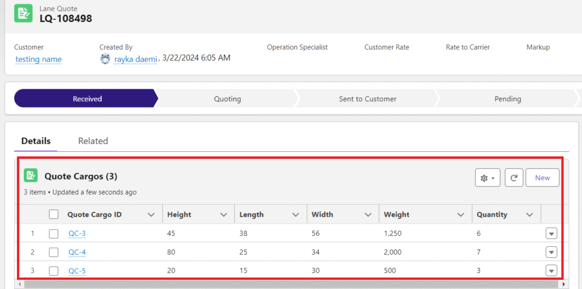Open row actions menu for QC-3
This screenshot has height=289, width=582.
[551, 233]
